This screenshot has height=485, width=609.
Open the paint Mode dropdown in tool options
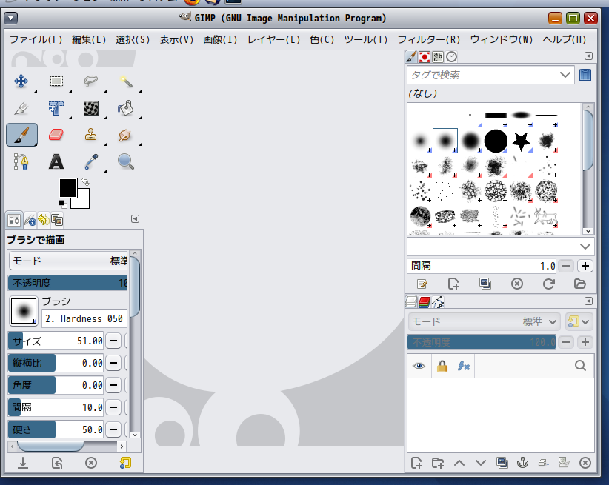[x=68, y=261]
